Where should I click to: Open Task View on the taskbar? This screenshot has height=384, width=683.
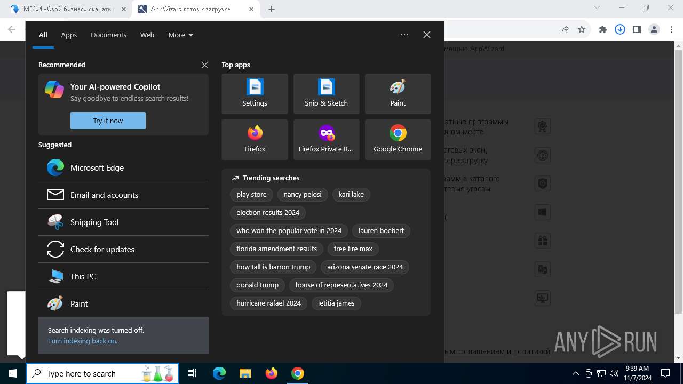(x=192, y=373)
